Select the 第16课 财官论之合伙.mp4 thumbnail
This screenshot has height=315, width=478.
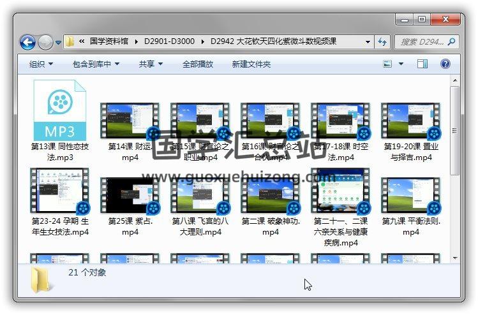pyautogui.click(x=271, y=121)
